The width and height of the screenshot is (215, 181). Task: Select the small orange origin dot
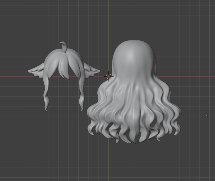click(207, 116)
